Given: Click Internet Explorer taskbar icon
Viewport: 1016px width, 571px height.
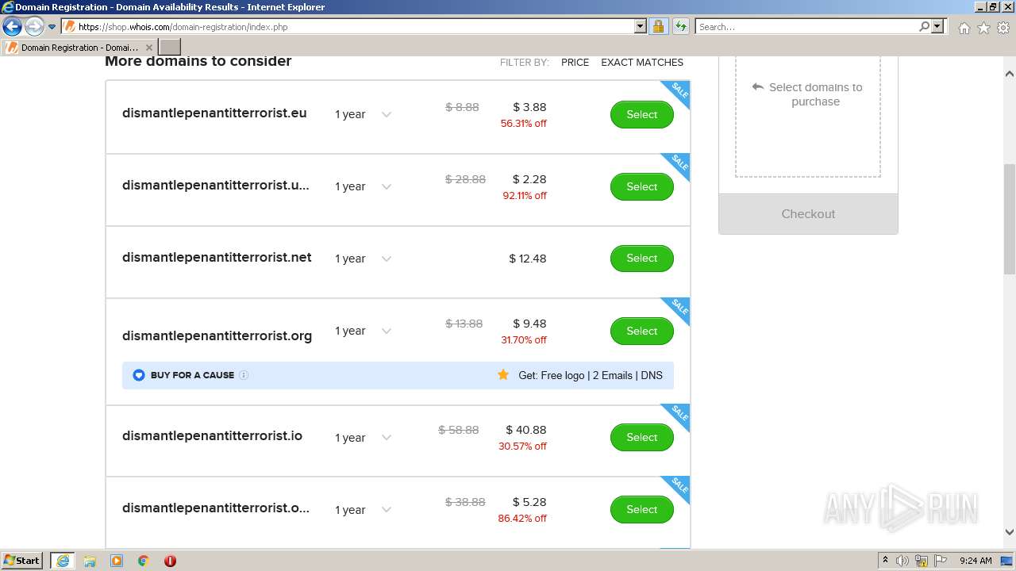Looking at the screenshot, I should pyautogui.click(x=62, y=561).
